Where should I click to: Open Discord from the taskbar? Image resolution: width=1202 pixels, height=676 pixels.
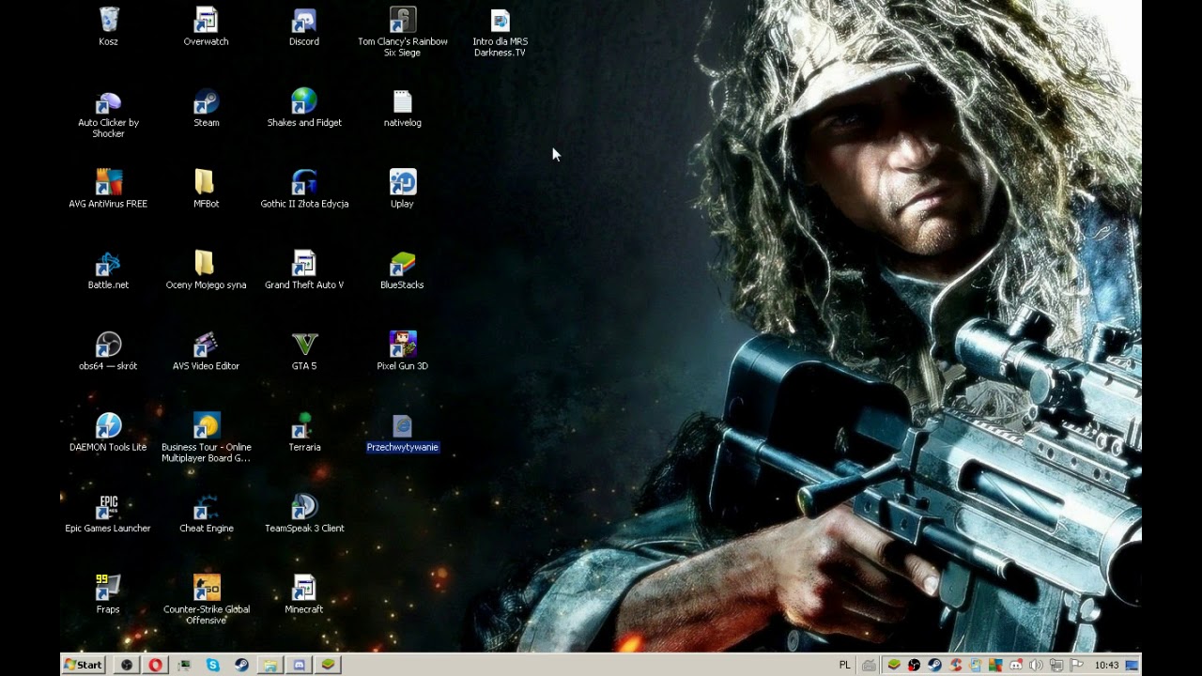(x=300, y=665)
